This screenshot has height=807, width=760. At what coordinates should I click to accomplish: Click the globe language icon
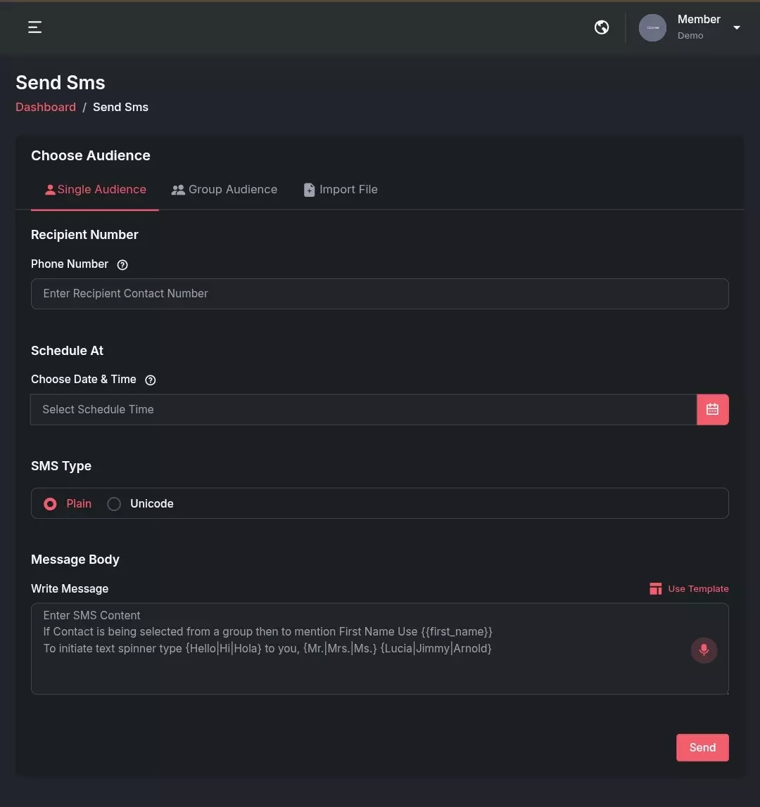tap(601, 27)
